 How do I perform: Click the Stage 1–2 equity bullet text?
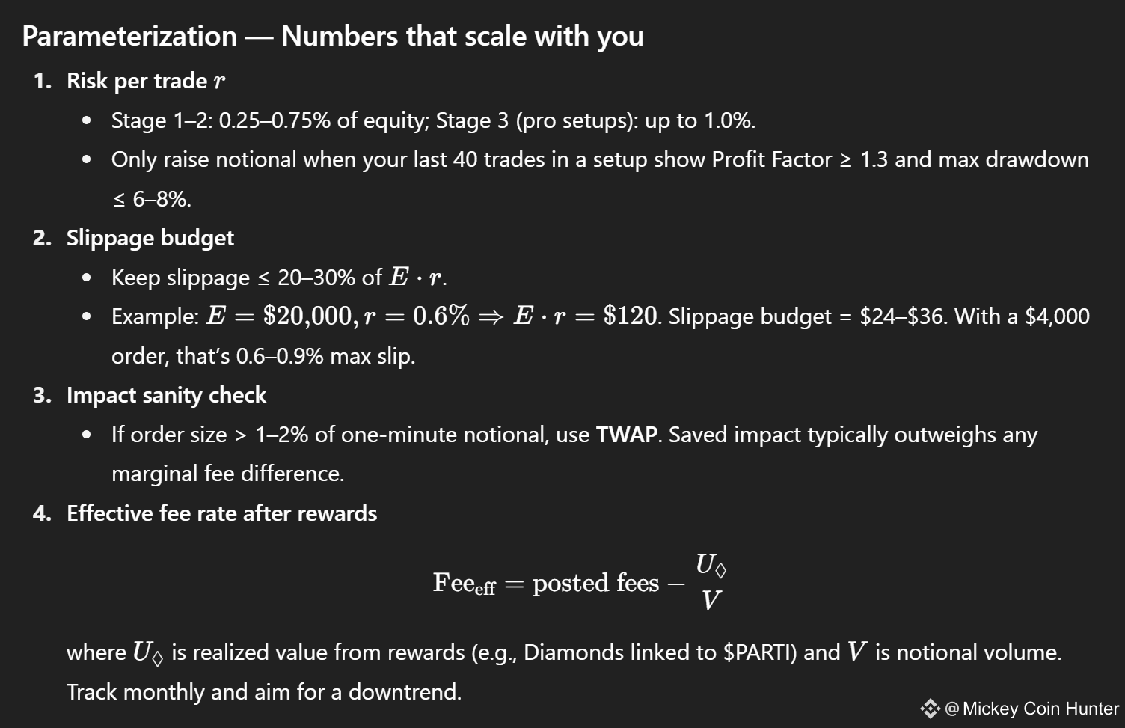click(x=433, y=120)
